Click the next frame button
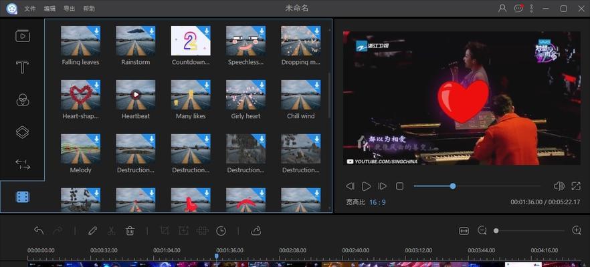 pyautogui.click(x=383, y=186)
